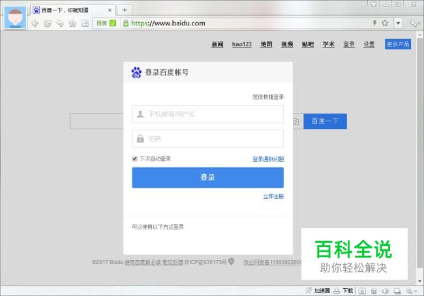The height and width of the screenshot is (296, 424).
Task: Click the trash bin icon in status bar
Action: click(x=374, y=291)
